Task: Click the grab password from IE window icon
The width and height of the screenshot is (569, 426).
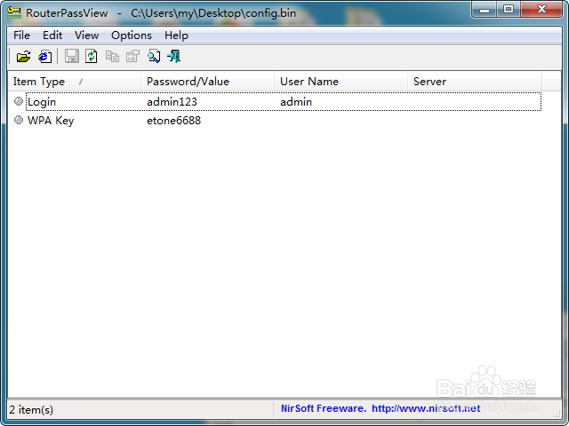Action: point(45,57)
